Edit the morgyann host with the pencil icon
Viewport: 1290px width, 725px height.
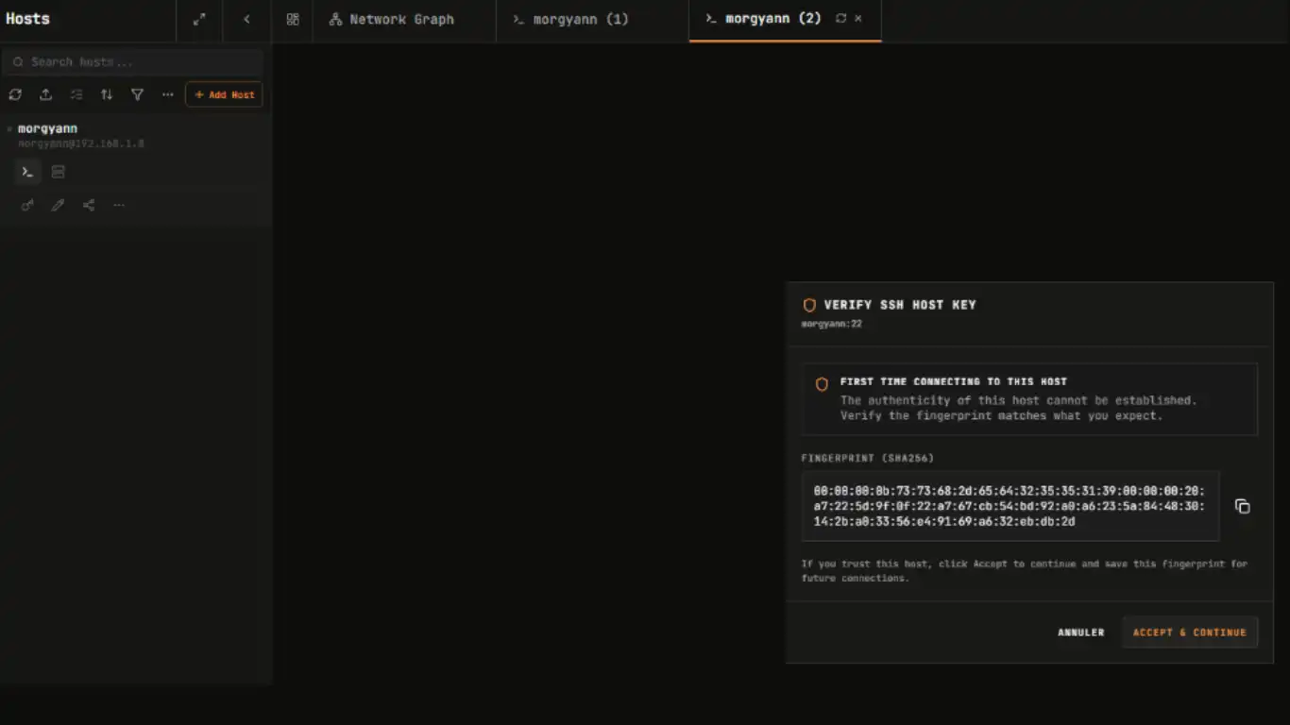coord(58,205)
